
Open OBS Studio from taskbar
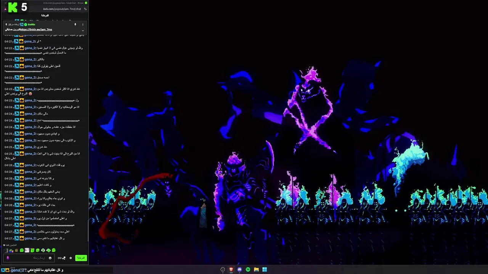pos(223,269)
